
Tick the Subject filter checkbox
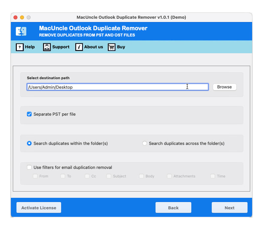click(109, 176)
